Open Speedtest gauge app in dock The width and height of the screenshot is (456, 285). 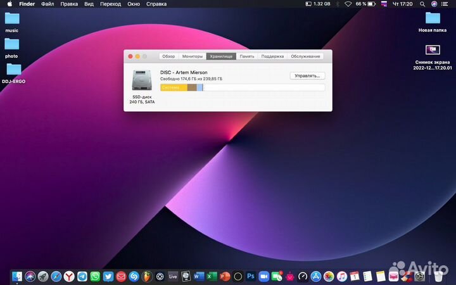[303, 276]
